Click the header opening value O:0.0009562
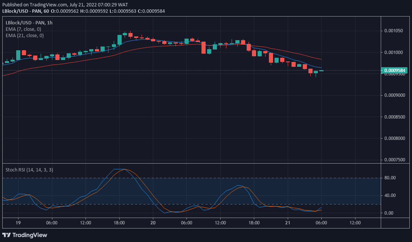This screenshot has width=412, height=242. [x=65, y=11]
